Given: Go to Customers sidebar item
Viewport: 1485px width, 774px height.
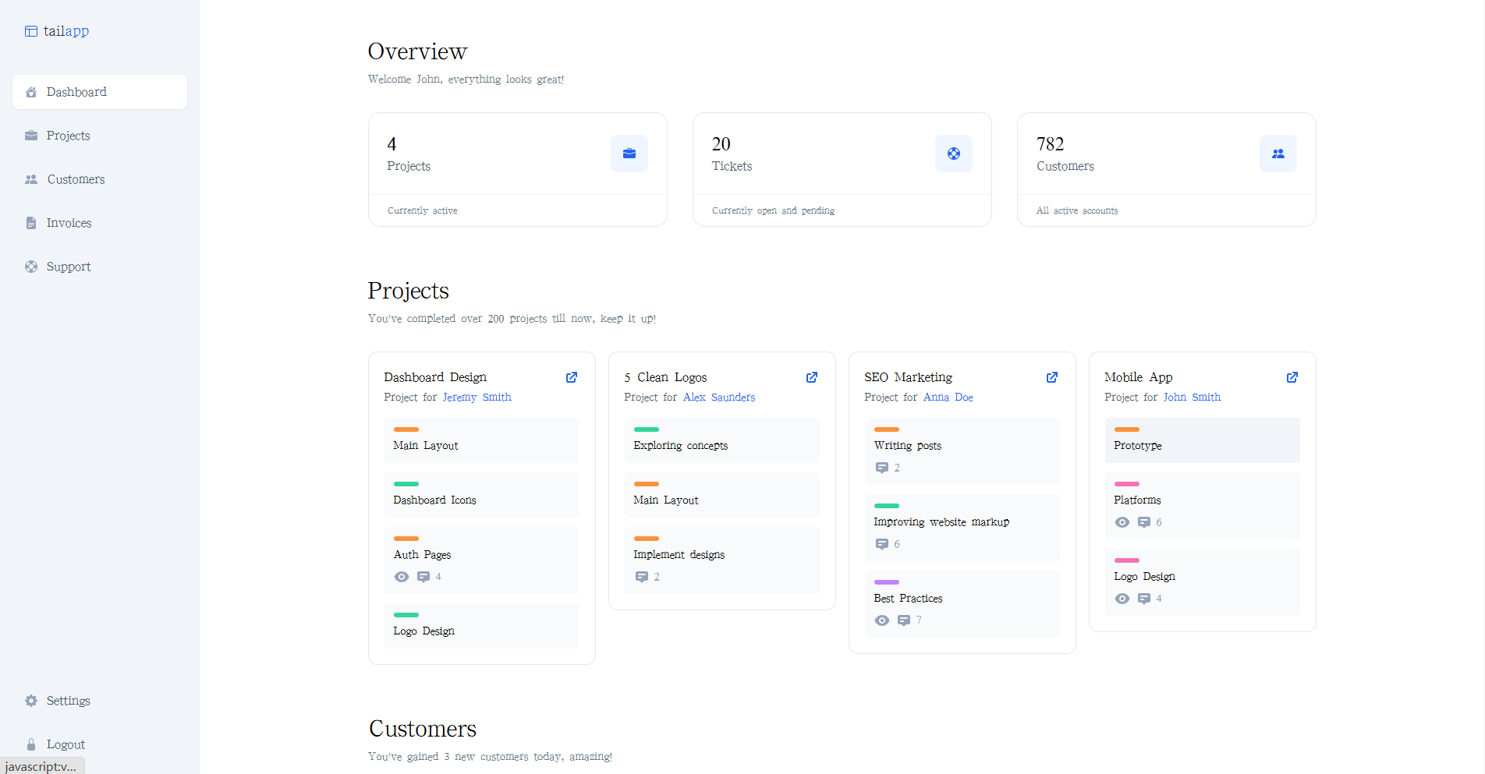Looking at the screenshot, I should point(100,179).
